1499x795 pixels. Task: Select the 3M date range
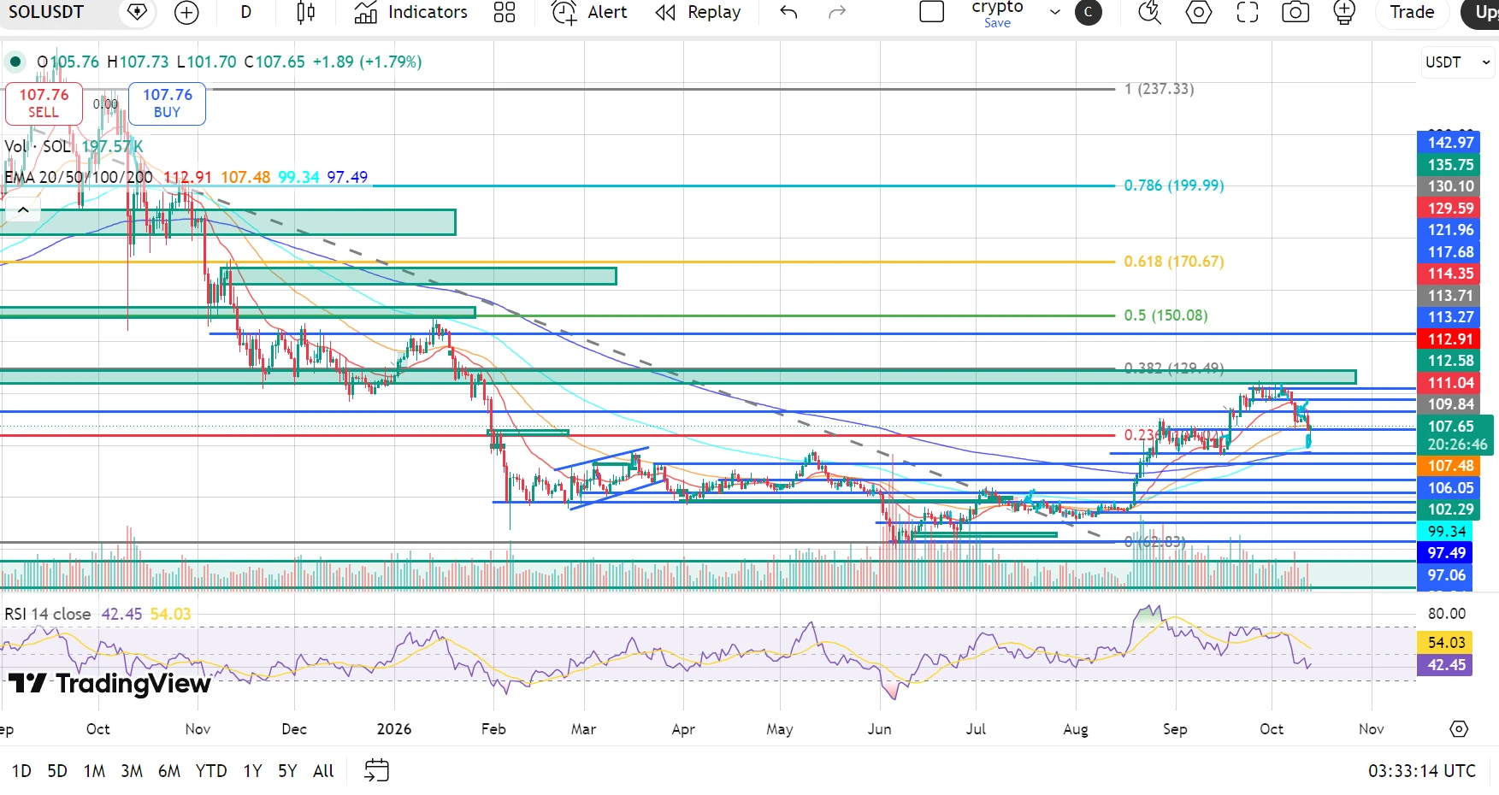click(132, 771)
